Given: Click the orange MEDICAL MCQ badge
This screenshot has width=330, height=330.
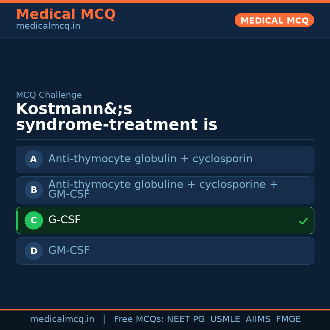Looking at the screenshot, I should click(274, 20).
